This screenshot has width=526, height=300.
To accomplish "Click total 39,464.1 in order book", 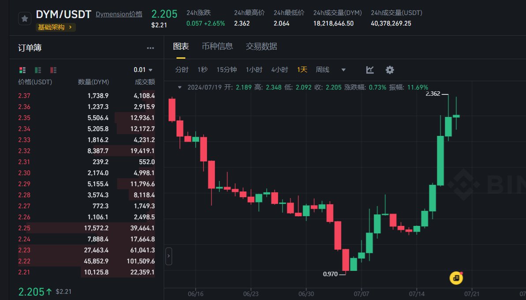I will pyautogui.click(x=143, y=228).
